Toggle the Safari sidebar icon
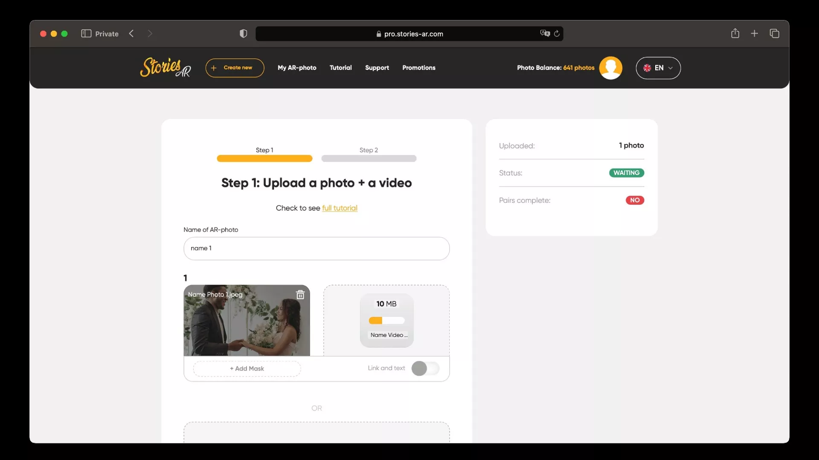This screenshot has height=460, width=819. (86, 34)
